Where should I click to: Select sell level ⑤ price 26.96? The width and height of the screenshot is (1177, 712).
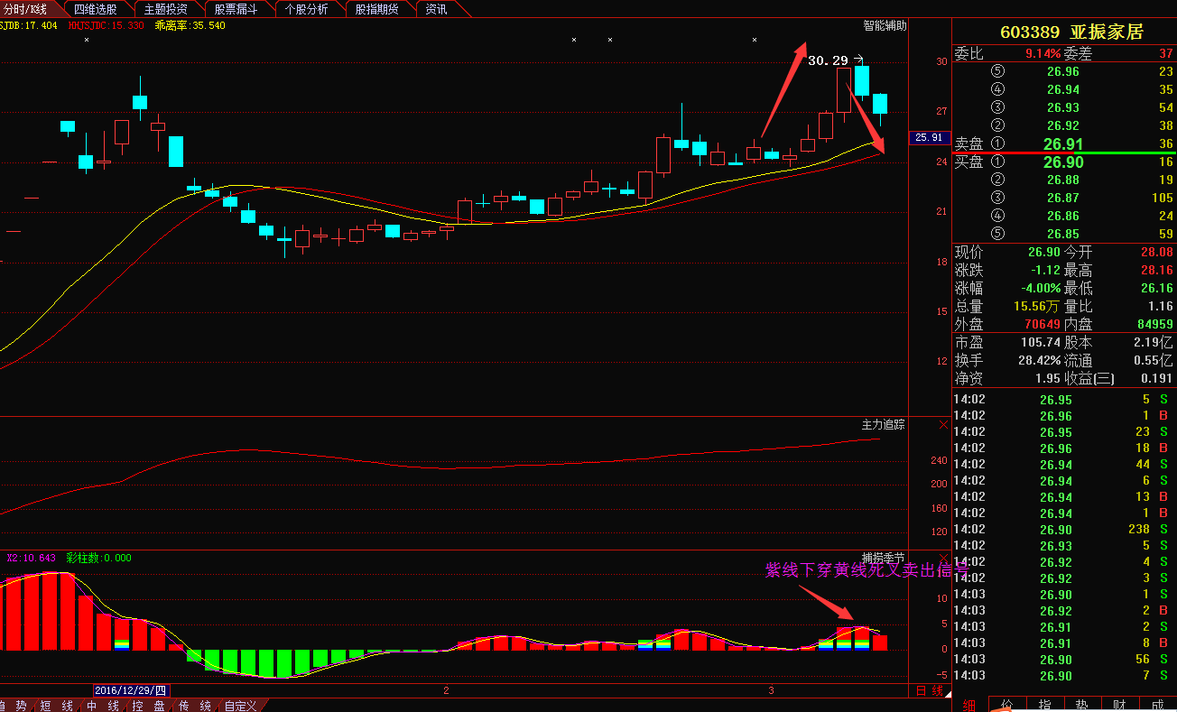click(1063, 71)
